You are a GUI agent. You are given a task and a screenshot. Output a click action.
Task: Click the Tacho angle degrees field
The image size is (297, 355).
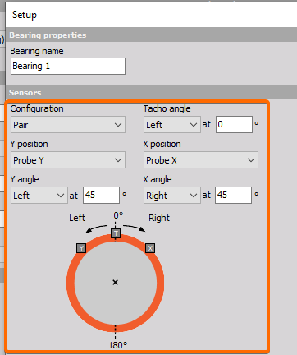pos(234,125)
